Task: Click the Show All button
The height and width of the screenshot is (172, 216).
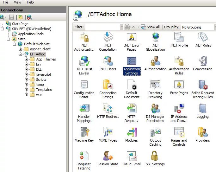Action: (x=151, y=27)
